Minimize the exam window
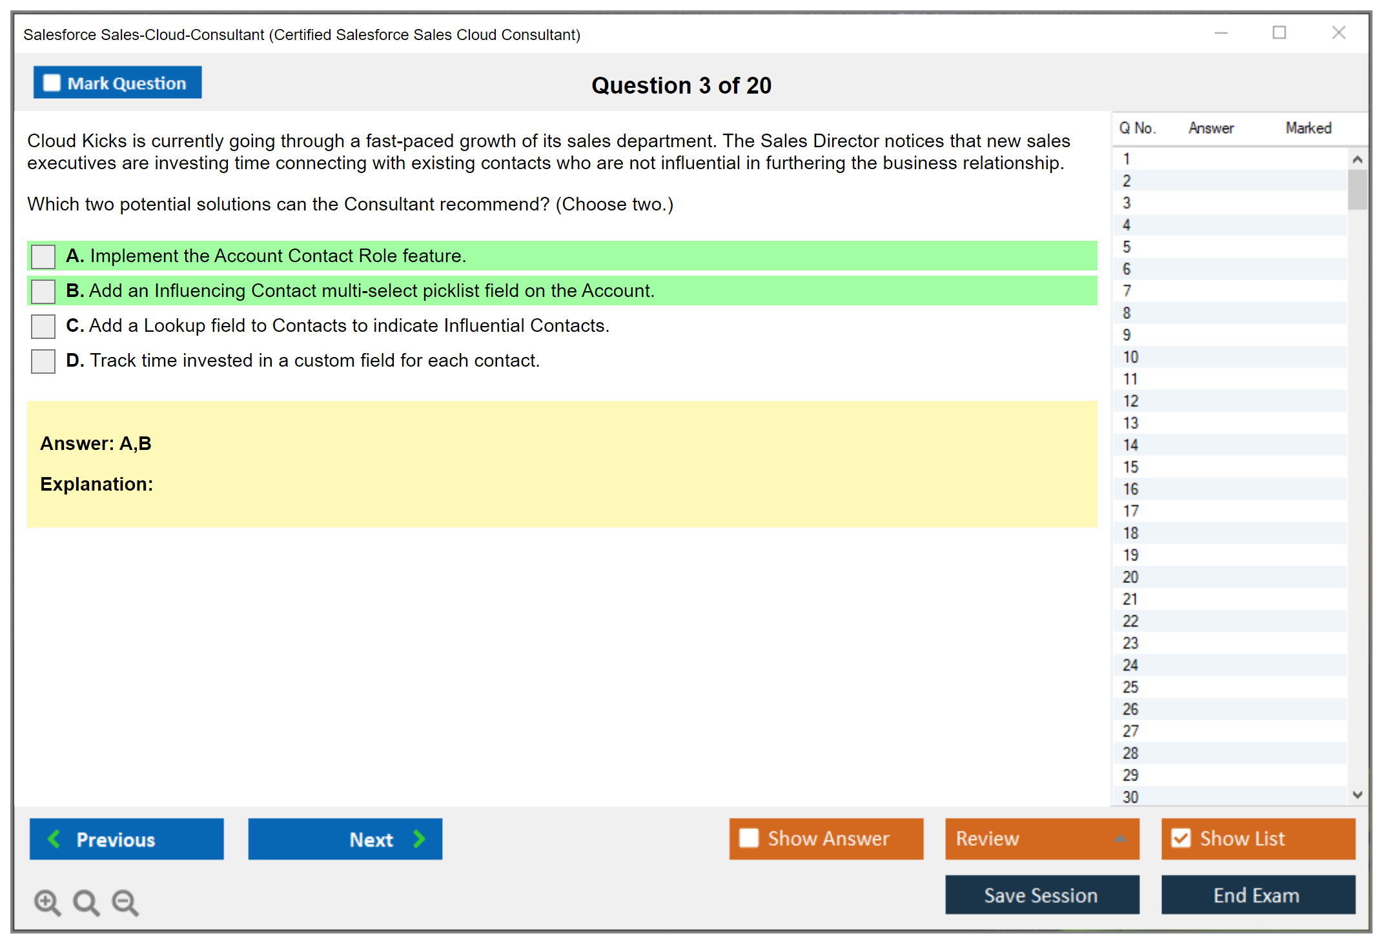The height and width of the screenshot is (949, 1388). click(1221, 33)
